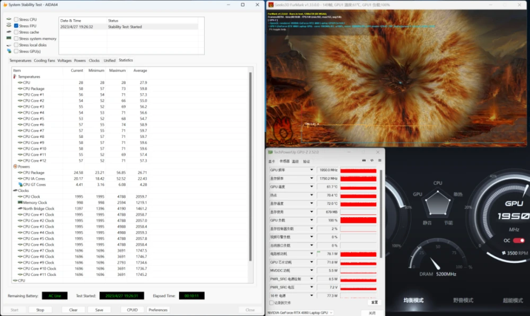Open the GPU 频率 sensor dropdown
Image resolution: width=530 pixels, height=316 pixels.
312,170
